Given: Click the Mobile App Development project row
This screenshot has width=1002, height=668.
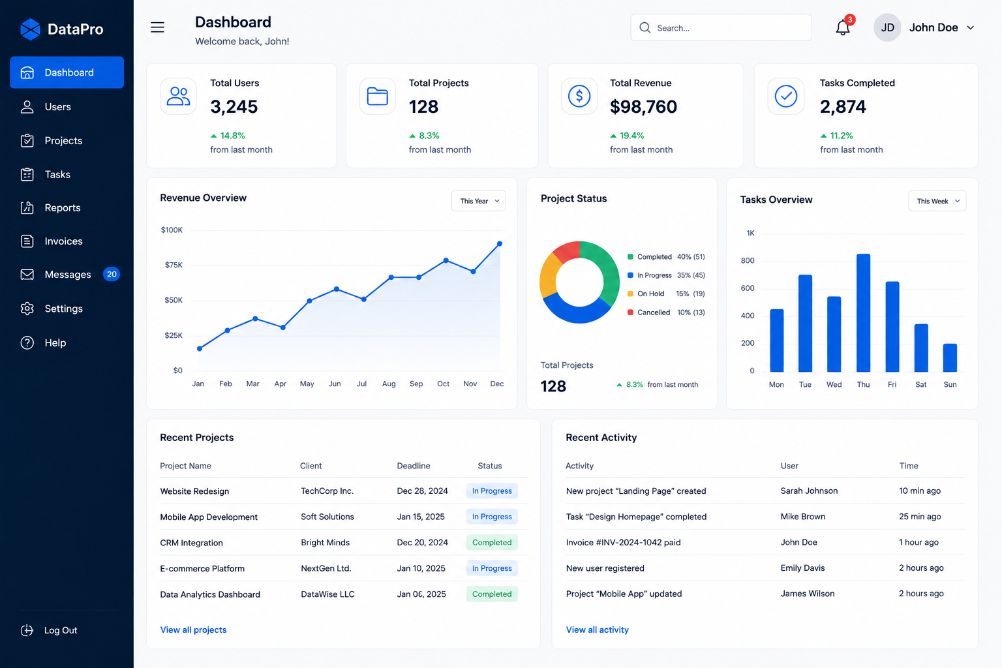Looking at the screenshot, I should (344, 517).
